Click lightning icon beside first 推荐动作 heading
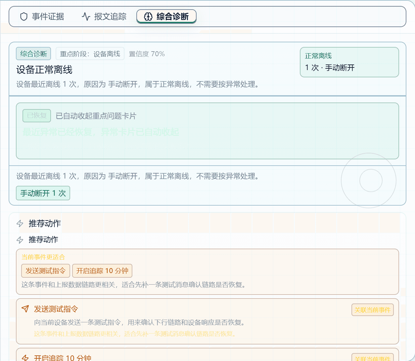The height and width of the screenshot is (361, 415). coord(20,223)
